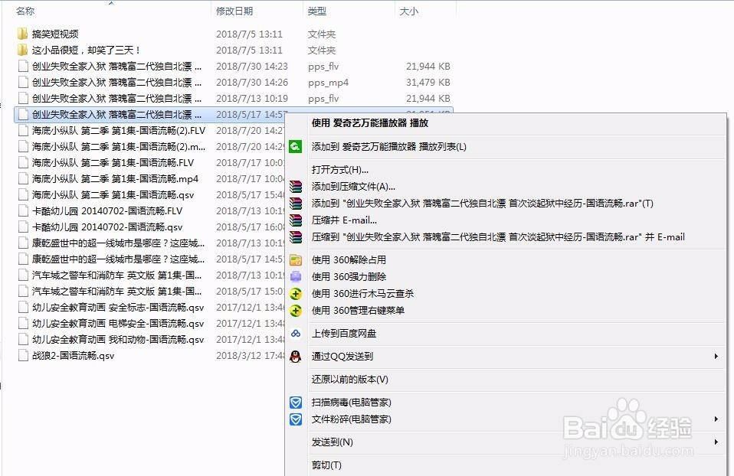The width and height of the screenshot is (734, 476).
Task: Click the 31,479 KB size cell
Action: click(428, 83)
